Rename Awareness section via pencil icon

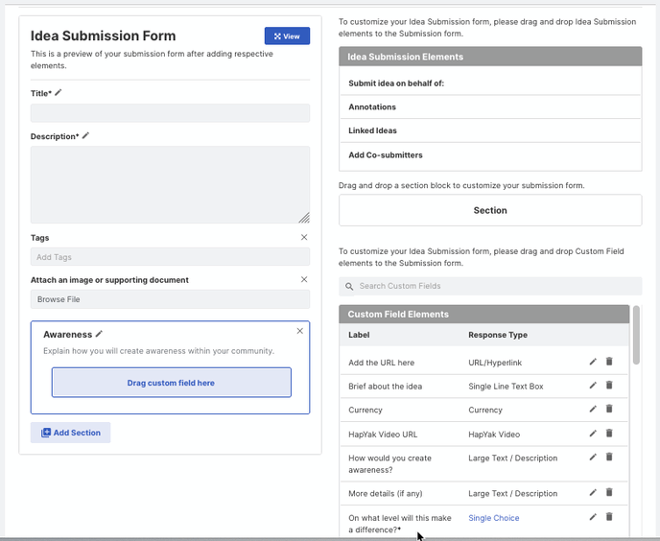click(x=99, y=334)
